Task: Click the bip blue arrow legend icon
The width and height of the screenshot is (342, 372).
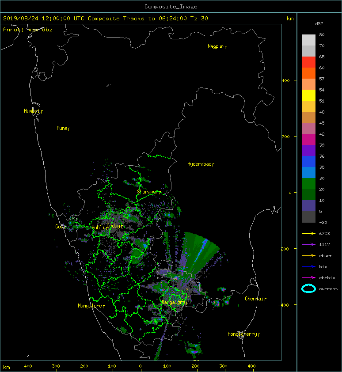Action: [x=308, y=267]
